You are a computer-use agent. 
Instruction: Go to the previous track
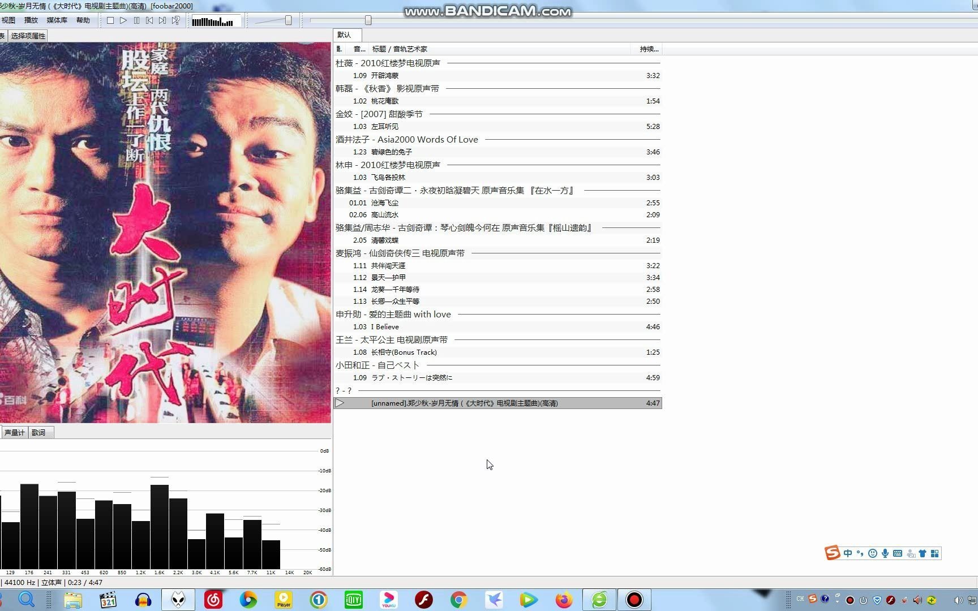click(x=149, y=20)
